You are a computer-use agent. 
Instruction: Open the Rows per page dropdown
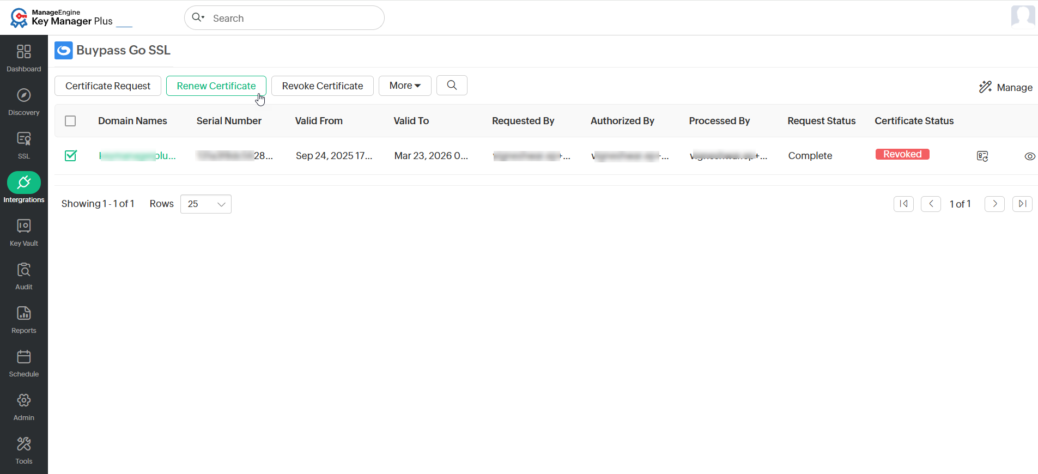(x=206, y=204)
